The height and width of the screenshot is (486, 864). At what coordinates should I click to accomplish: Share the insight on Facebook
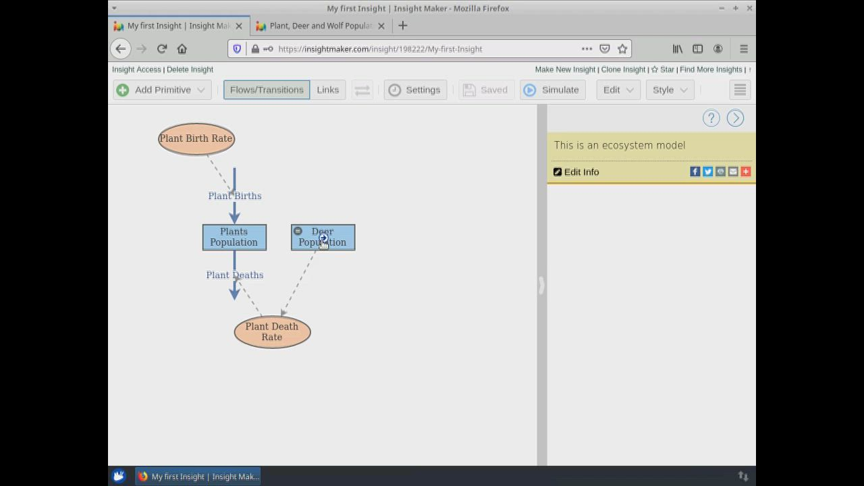coord(695,171)
